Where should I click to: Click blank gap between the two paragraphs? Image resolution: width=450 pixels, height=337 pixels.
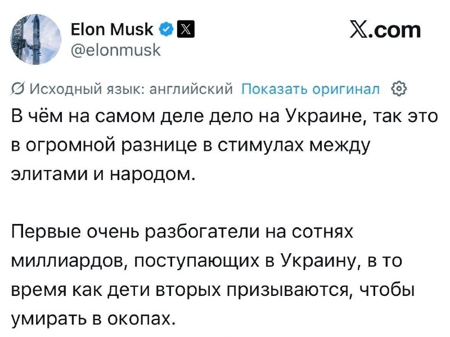click(x=224, y=203)
